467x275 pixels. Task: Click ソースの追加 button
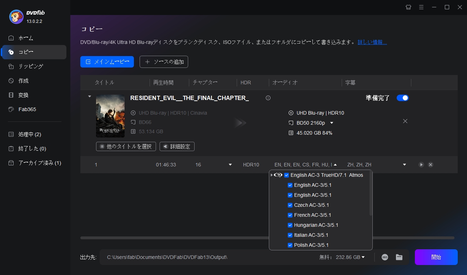tap(164, 62)
